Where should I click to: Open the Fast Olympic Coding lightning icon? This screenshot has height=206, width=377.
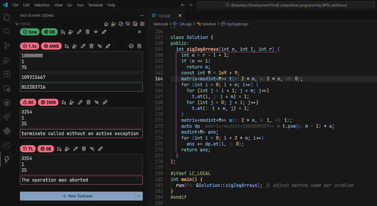(7, 159)
